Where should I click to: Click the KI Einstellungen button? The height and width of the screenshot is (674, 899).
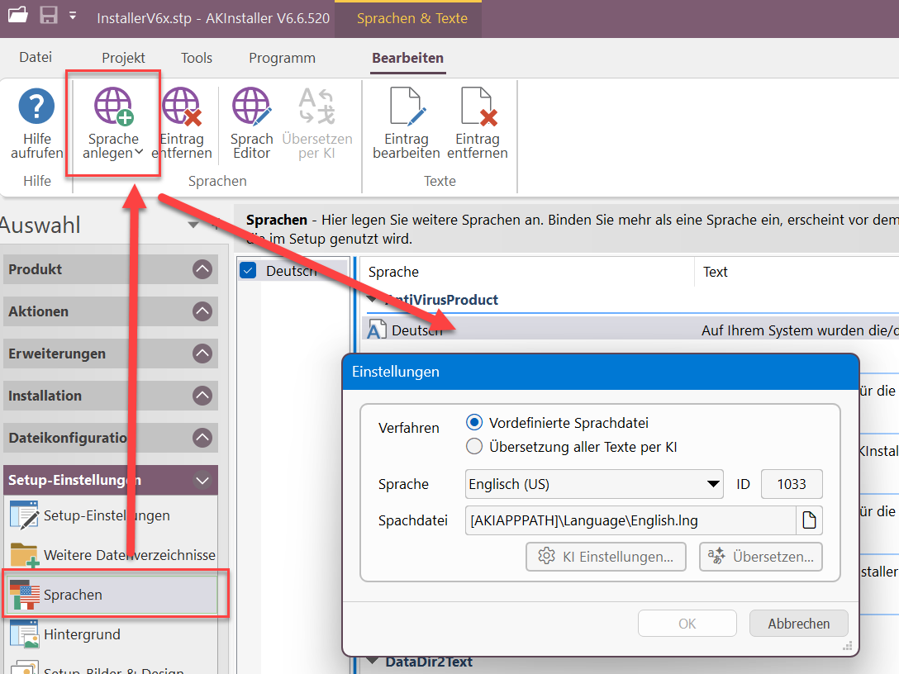[606, 557]
